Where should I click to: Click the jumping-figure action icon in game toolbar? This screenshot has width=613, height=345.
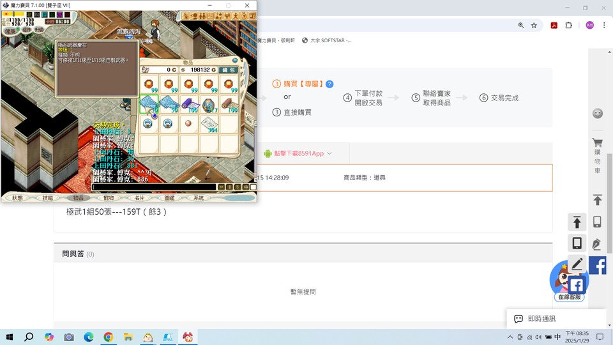tap(236, 16)
